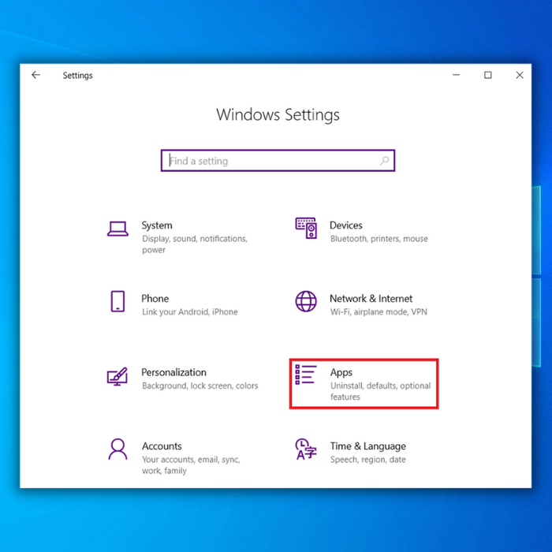The image size is (552, 552).
Task: Open the Apps settings label
Action: [x=341, y=372]
